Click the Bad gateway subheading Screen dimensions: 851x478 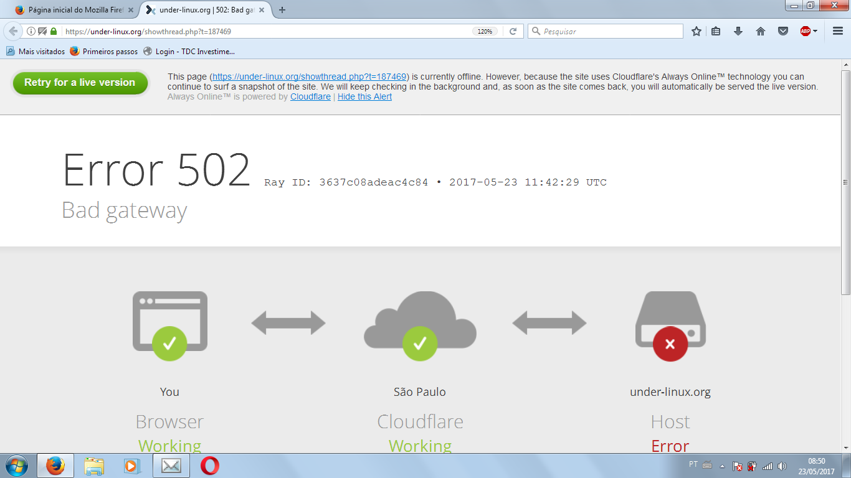[x=125, y=210]
